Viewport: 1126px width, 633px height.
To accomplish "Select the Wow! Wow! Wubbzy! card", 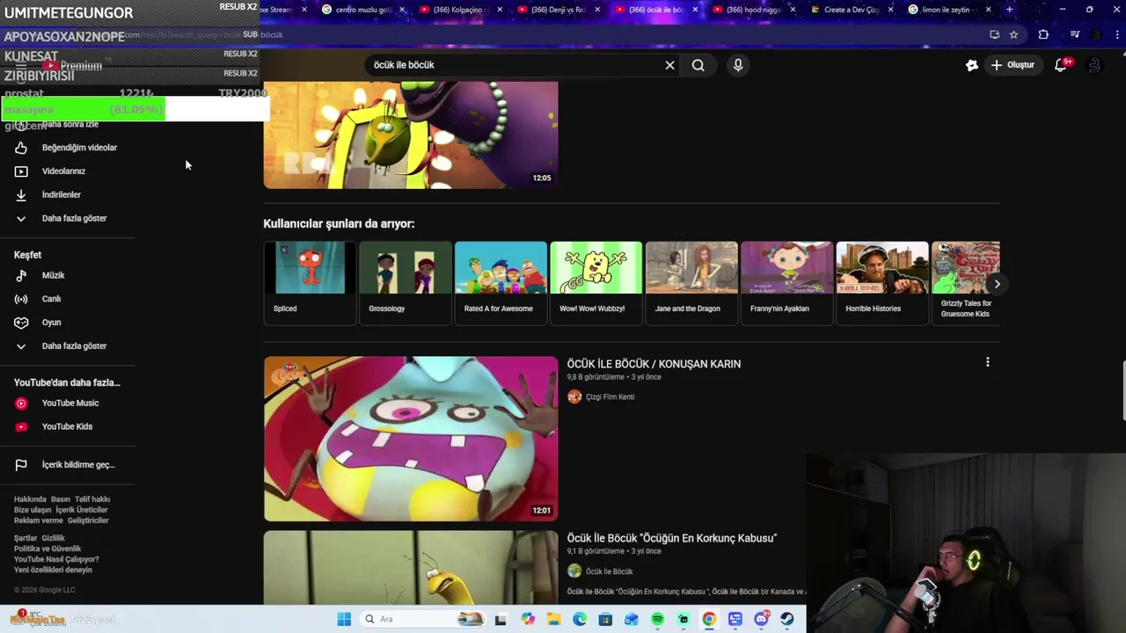I will pyautogui.click(x=596, y=283).
